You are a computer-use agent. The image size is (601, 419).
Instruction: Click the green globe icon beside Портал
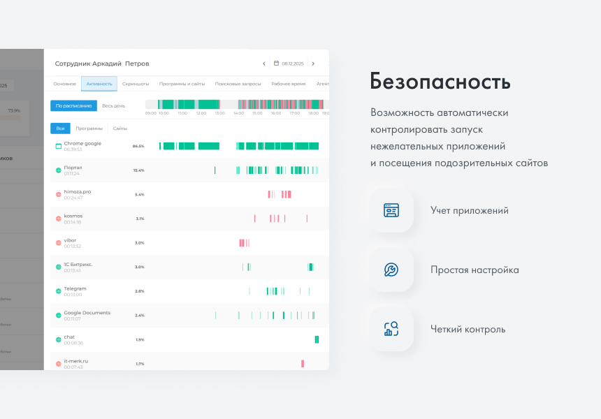59,170
